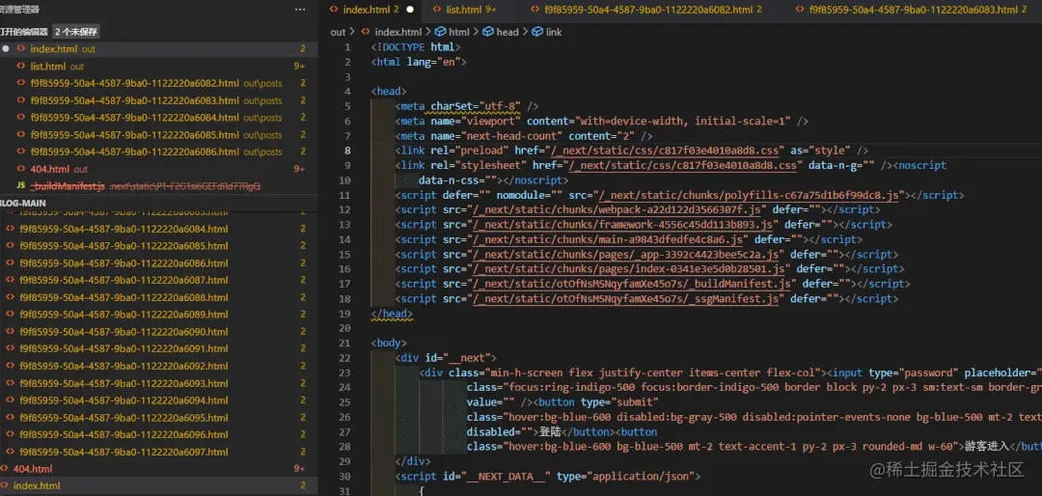The image size is (1042, 496).
Task: Collapse the BLOG-MAIN folder section
Action: (x=22, y=203)
